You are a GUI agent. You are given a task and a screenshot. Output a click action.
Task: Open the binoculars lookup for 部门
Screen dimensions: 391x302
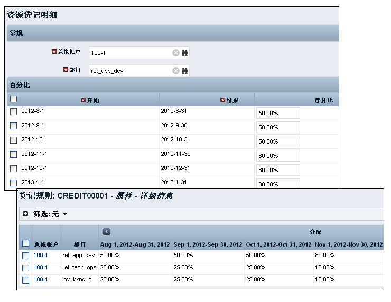tap(184, 71)
